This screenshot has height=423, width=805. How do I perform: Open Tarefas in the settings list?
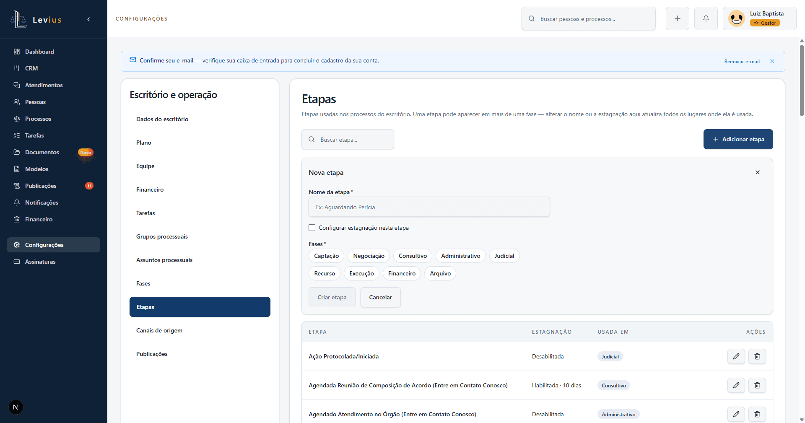(200, 213)
